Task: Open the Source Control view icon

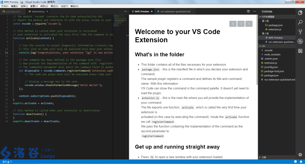Action: coord(300,32)
